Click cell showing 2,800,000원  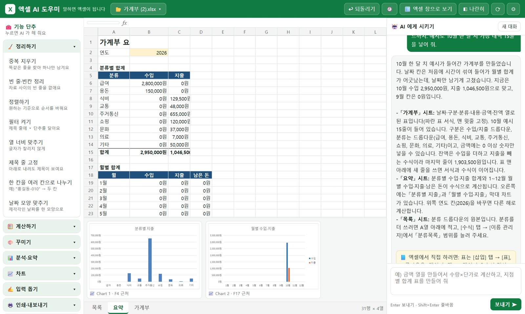tap(149, 83)
